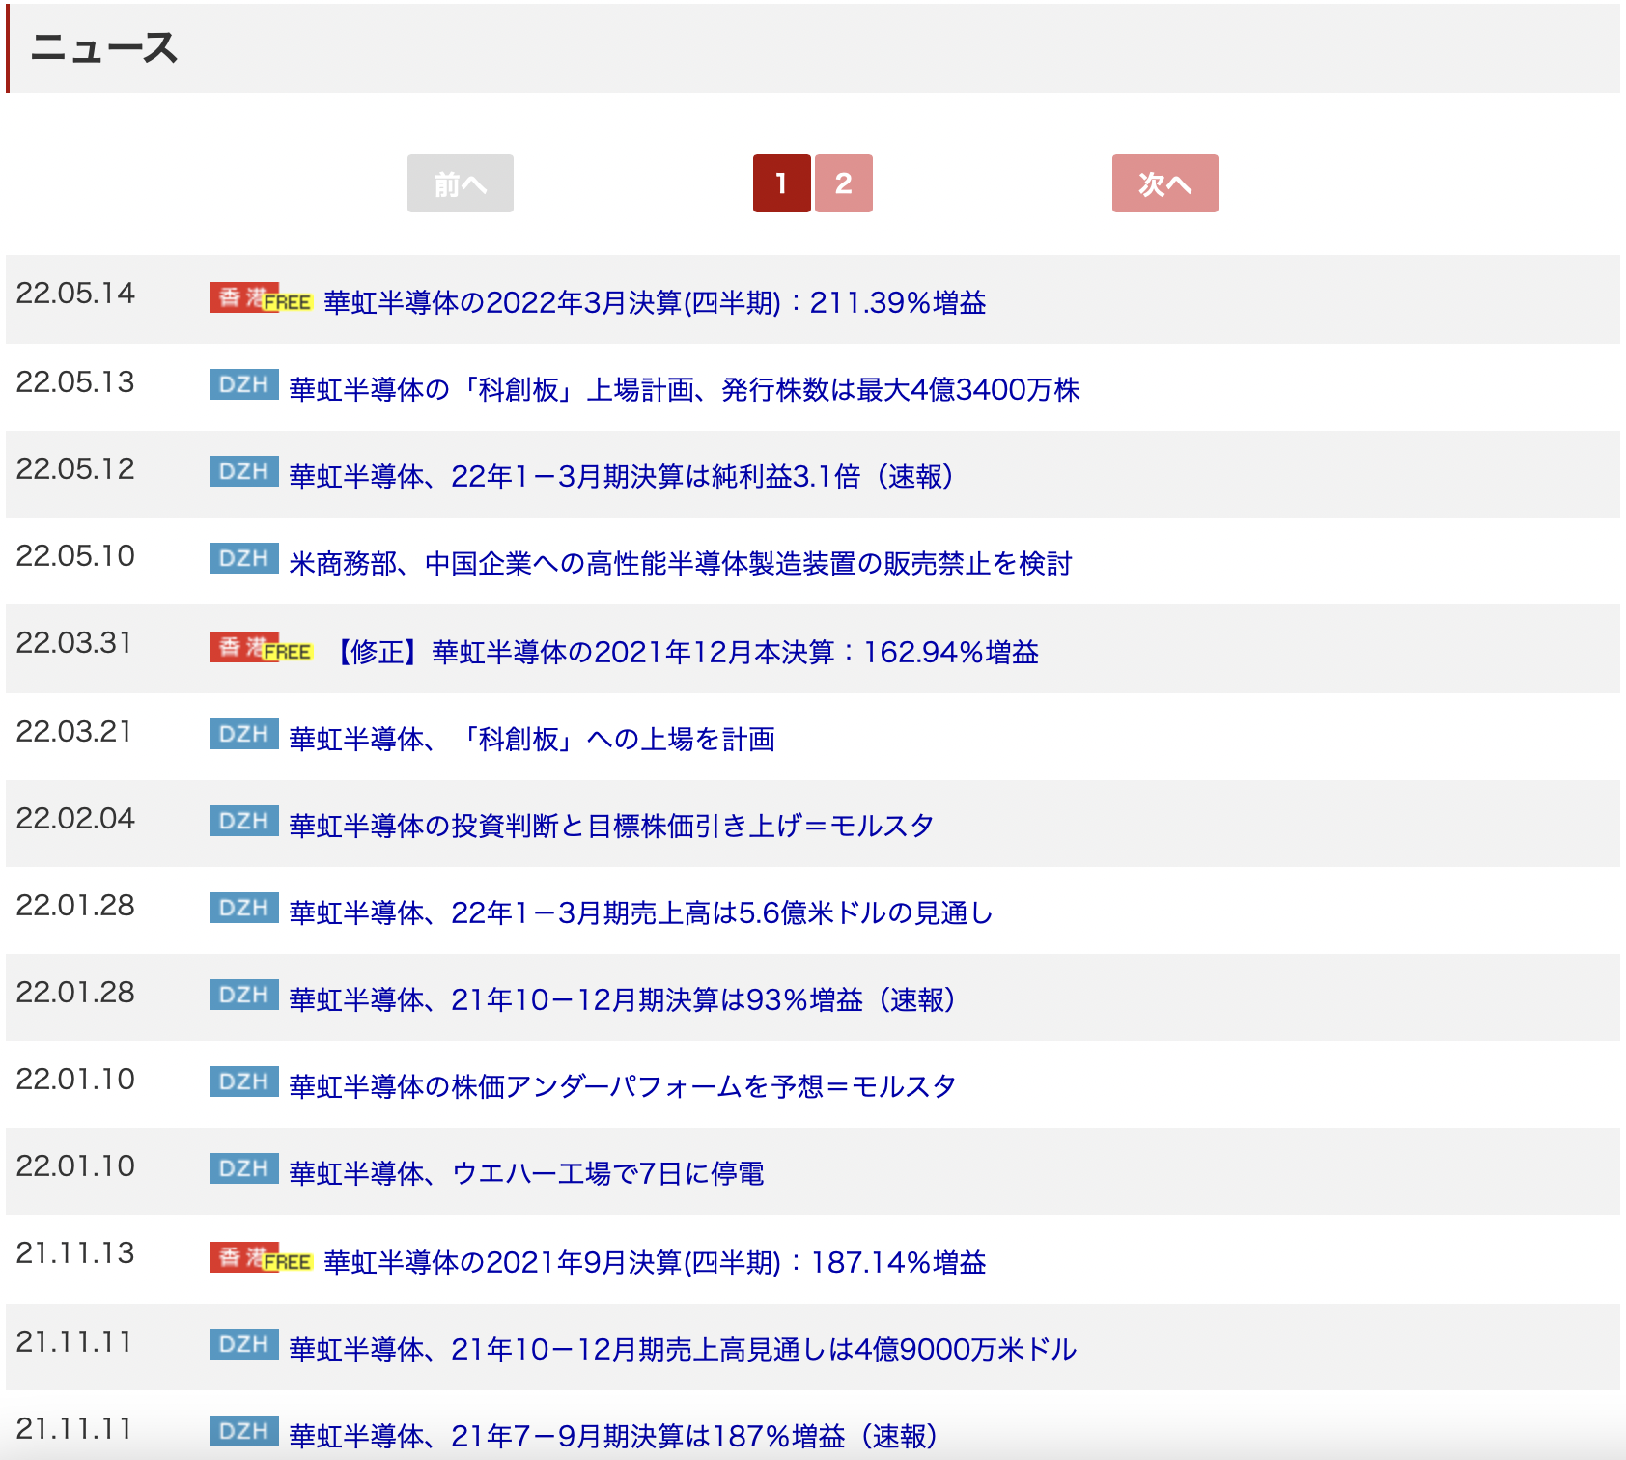
Task: Go to the next page with 次へ
Action: click(1164, 183)
